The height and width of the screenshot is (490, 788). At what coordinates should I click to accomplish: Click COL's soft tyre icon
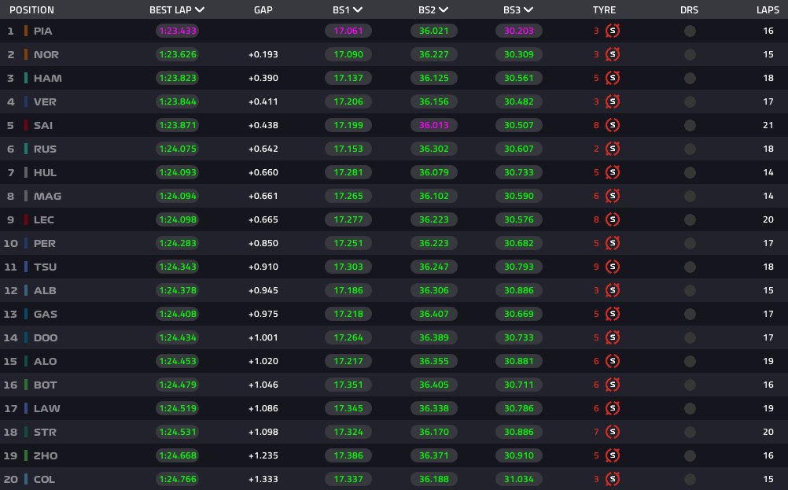[612, 479]
